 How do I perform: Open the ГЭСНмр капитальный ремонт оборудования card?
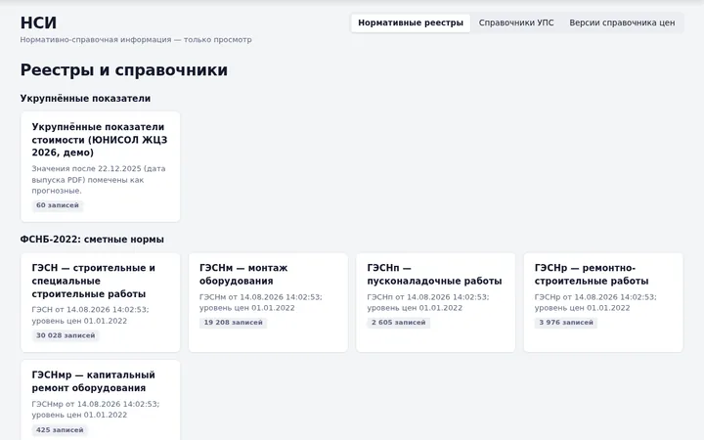(x=100, y=400)
